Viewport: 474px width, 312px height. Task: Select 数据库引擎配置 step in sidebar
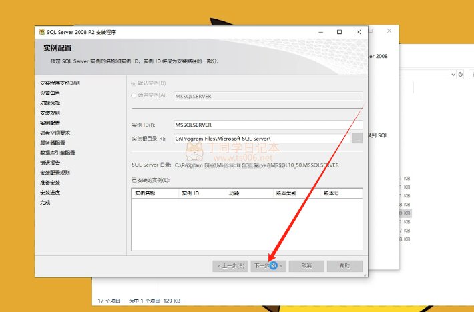pos(57,153)
